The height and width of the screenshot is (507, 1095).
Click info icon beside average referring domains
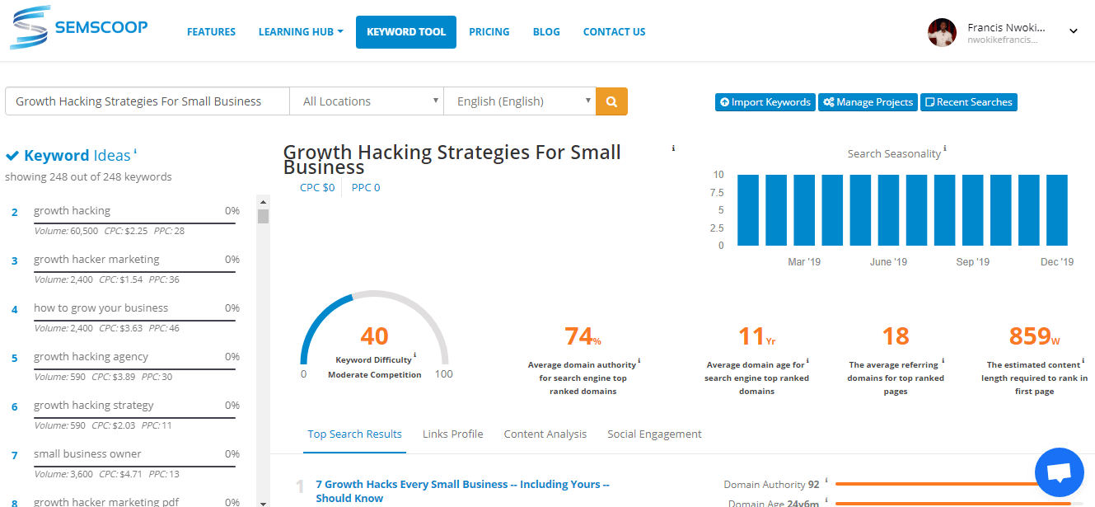tap(943, 360)
